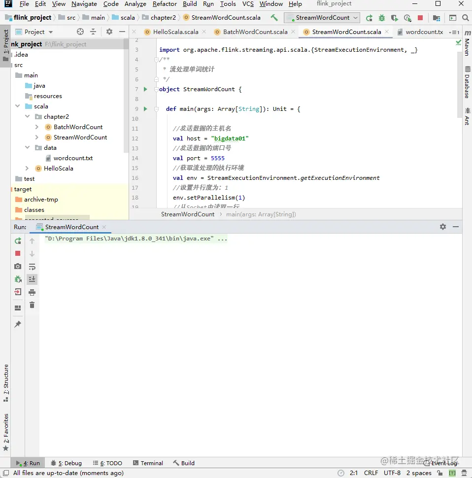Click the run gutter arrow at def main
This screenshot has width=472, height=478.
tap(145, 109)
